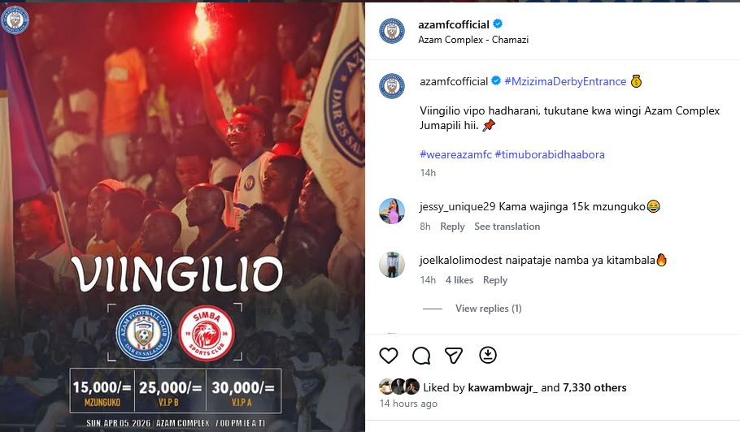Image resolution: width=740 pixels, height=432 pixels.
Task: Reply to jessy_unique29 comment
Action: point(452,227)
